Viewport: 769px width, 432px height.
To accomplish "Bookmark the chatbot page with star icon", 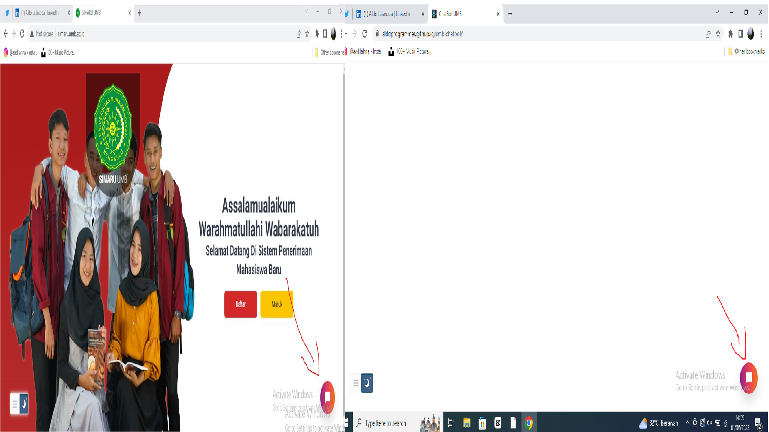I will click(718, 34).
